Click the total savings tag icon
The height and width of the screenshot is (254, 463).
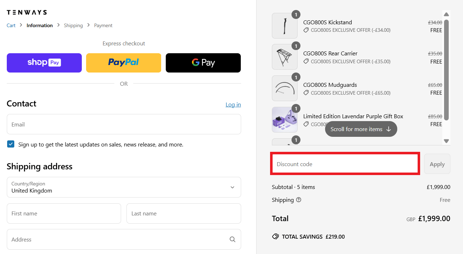pos(275,236)
